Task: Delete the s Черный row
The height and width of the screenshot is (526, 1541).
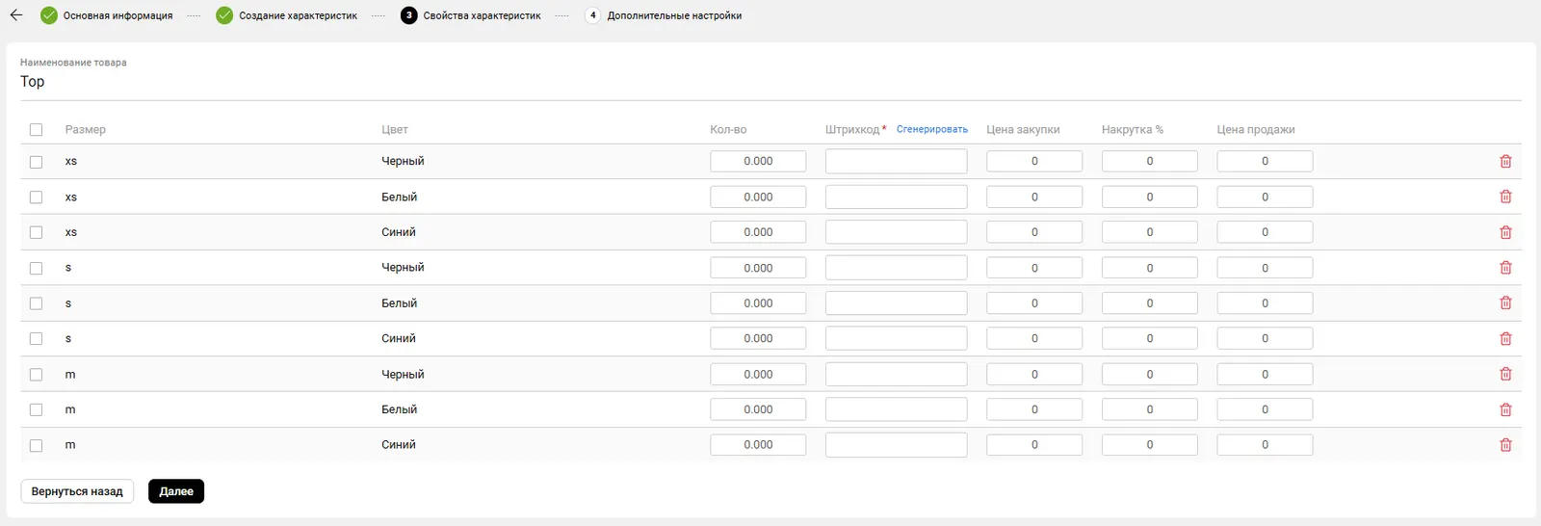Action: pos(1505,268)
